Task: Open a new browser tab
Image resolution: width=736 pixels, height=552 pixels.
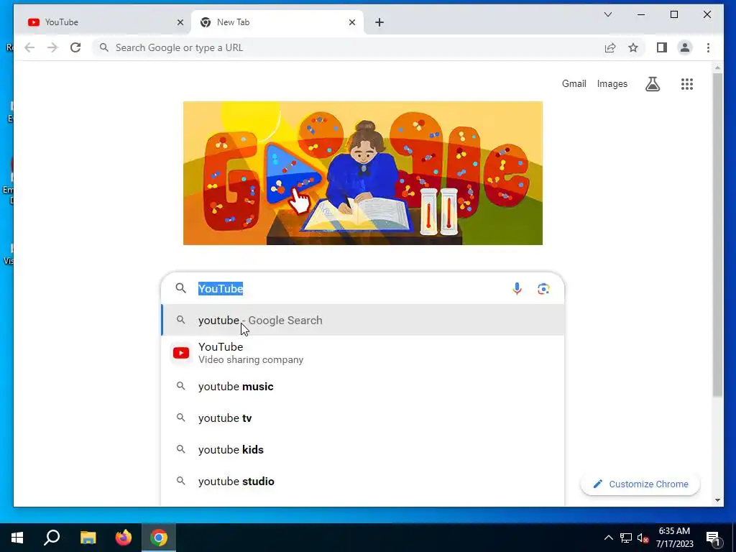Action: [x=379, y=22]
